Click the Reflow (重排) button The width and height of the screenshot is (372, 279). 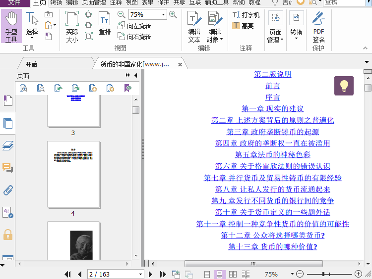(x=105, y=23)
